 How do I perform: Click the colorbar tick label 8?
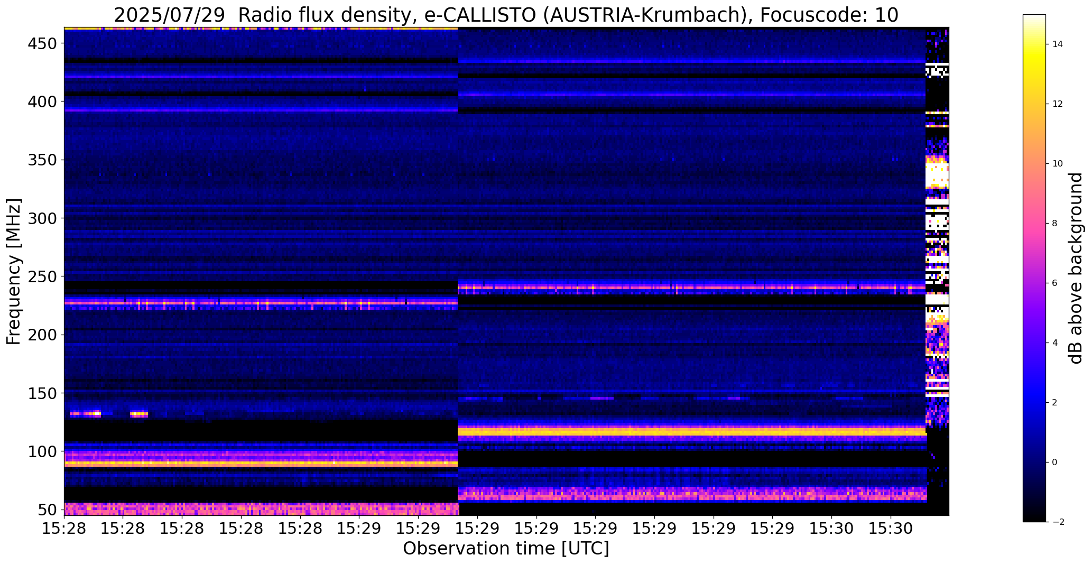pos(1055,224)
